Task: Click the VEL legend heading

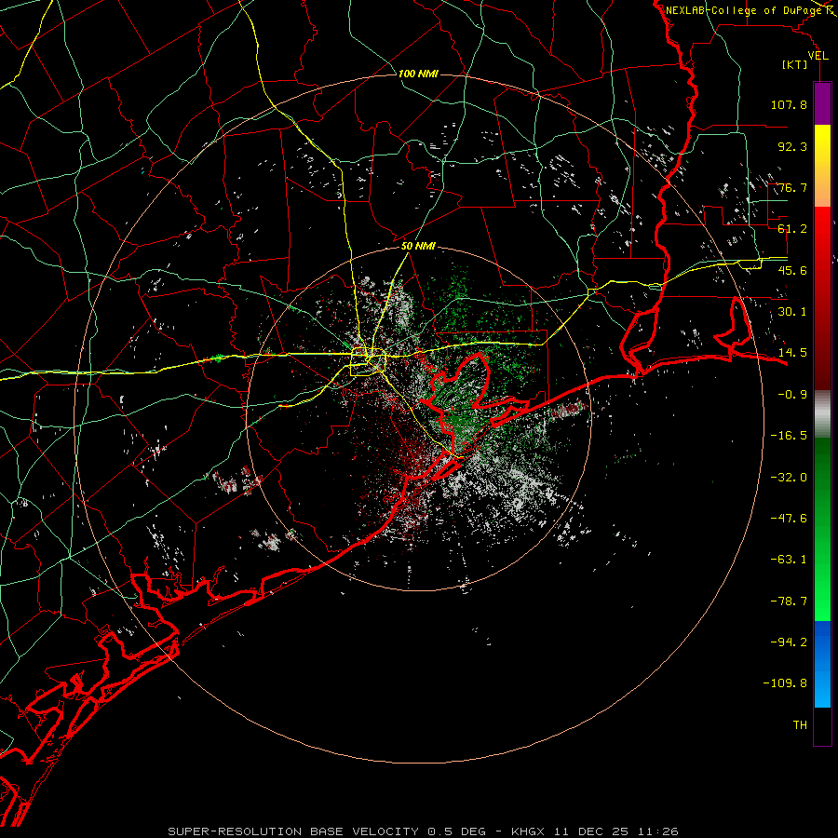Action: click(x=818, y=56)
